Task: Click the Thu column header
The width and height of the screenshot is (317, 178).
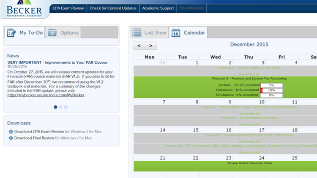Action: pos(249,57)
